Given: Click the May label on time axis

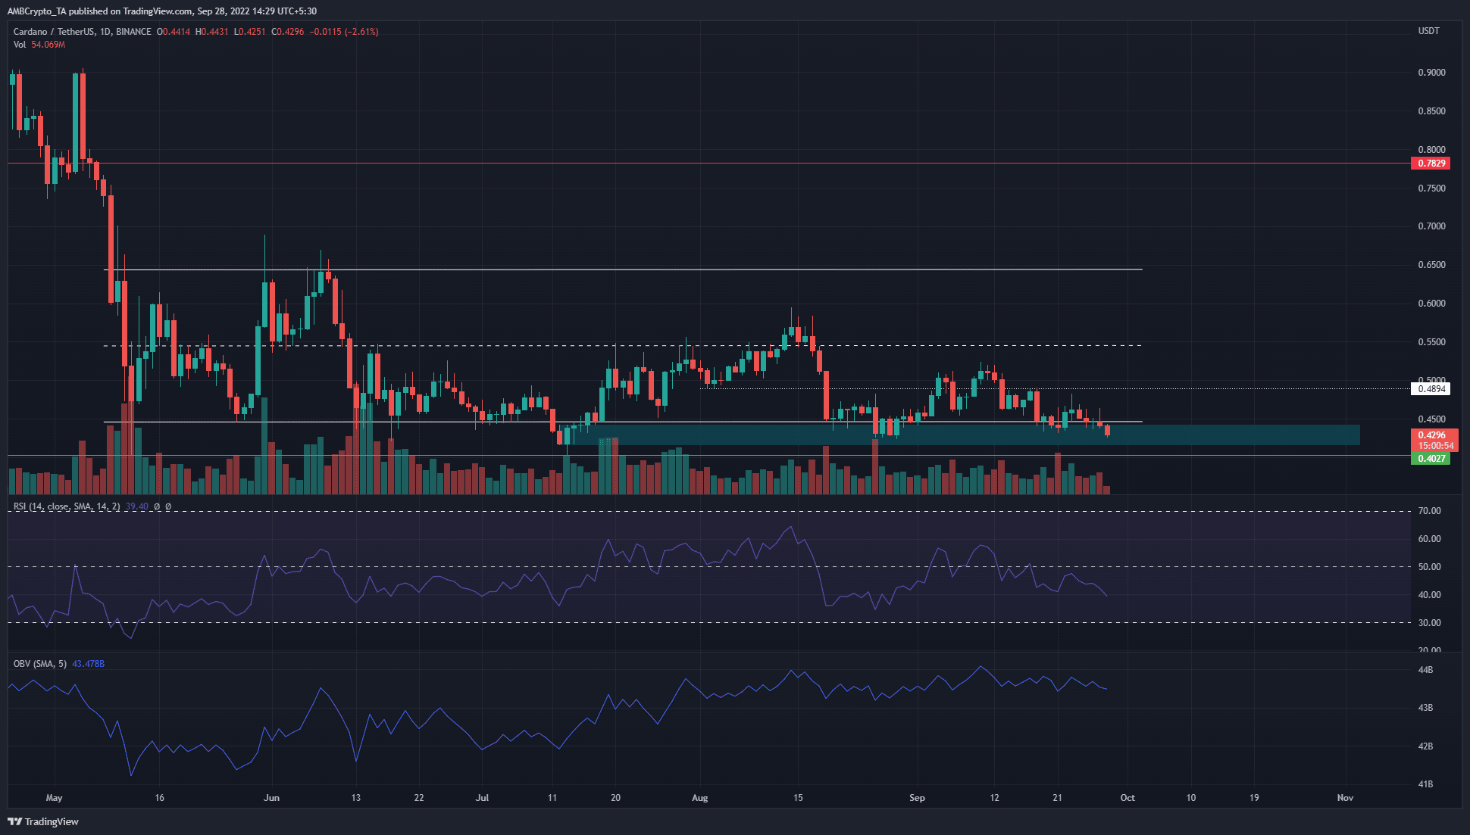Looking at the screenshot, I should click(x=54, y=798).
